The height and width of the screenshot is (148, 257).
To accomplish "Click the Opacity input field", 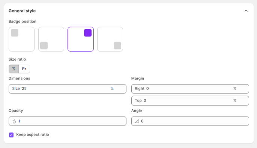I will tap(68, 121).
